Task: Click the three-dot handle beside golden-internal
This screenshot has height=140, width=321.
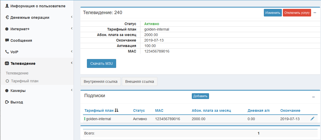Action: point(85,119)
